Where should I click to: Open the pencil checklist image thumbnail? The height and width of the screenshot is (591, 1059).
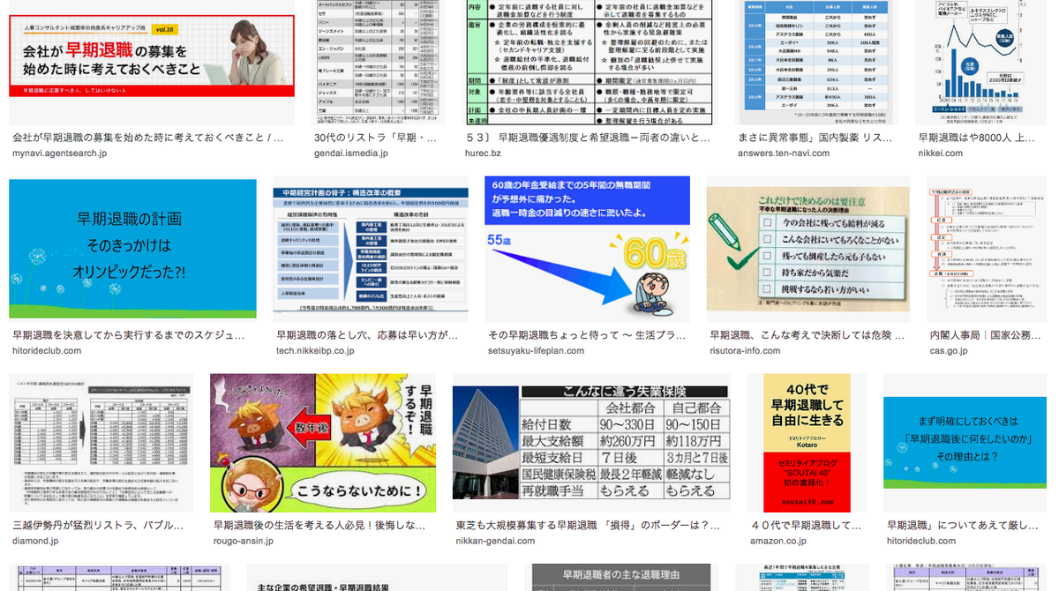[807, 247]
